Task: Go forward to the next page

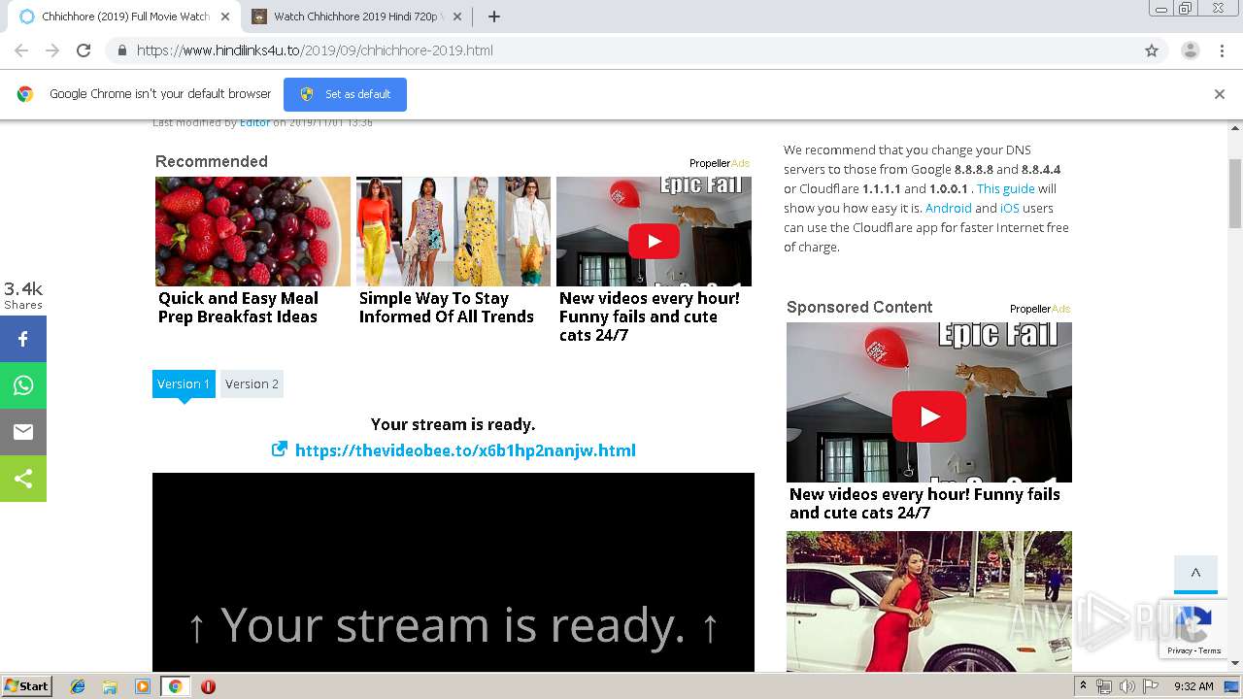Action: (52, 50)
